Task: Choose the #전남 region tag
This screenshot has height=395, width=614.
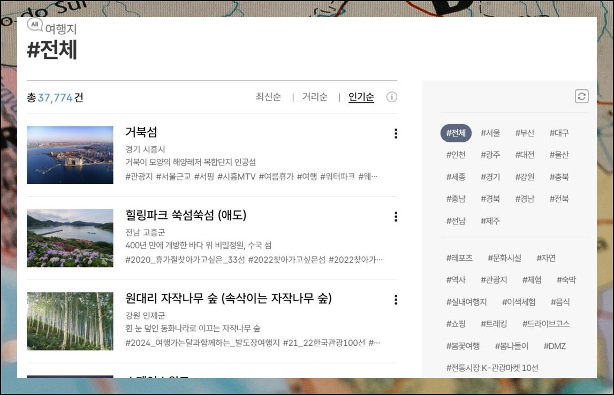Action: click(456, 221)
